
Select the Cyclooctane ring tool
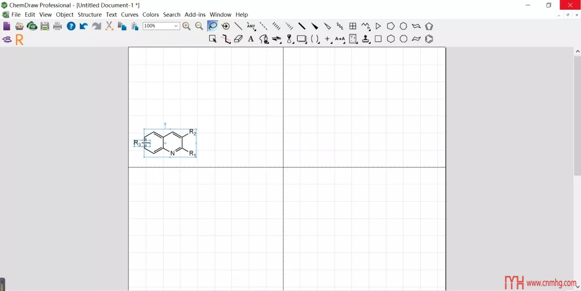point(403,39)
